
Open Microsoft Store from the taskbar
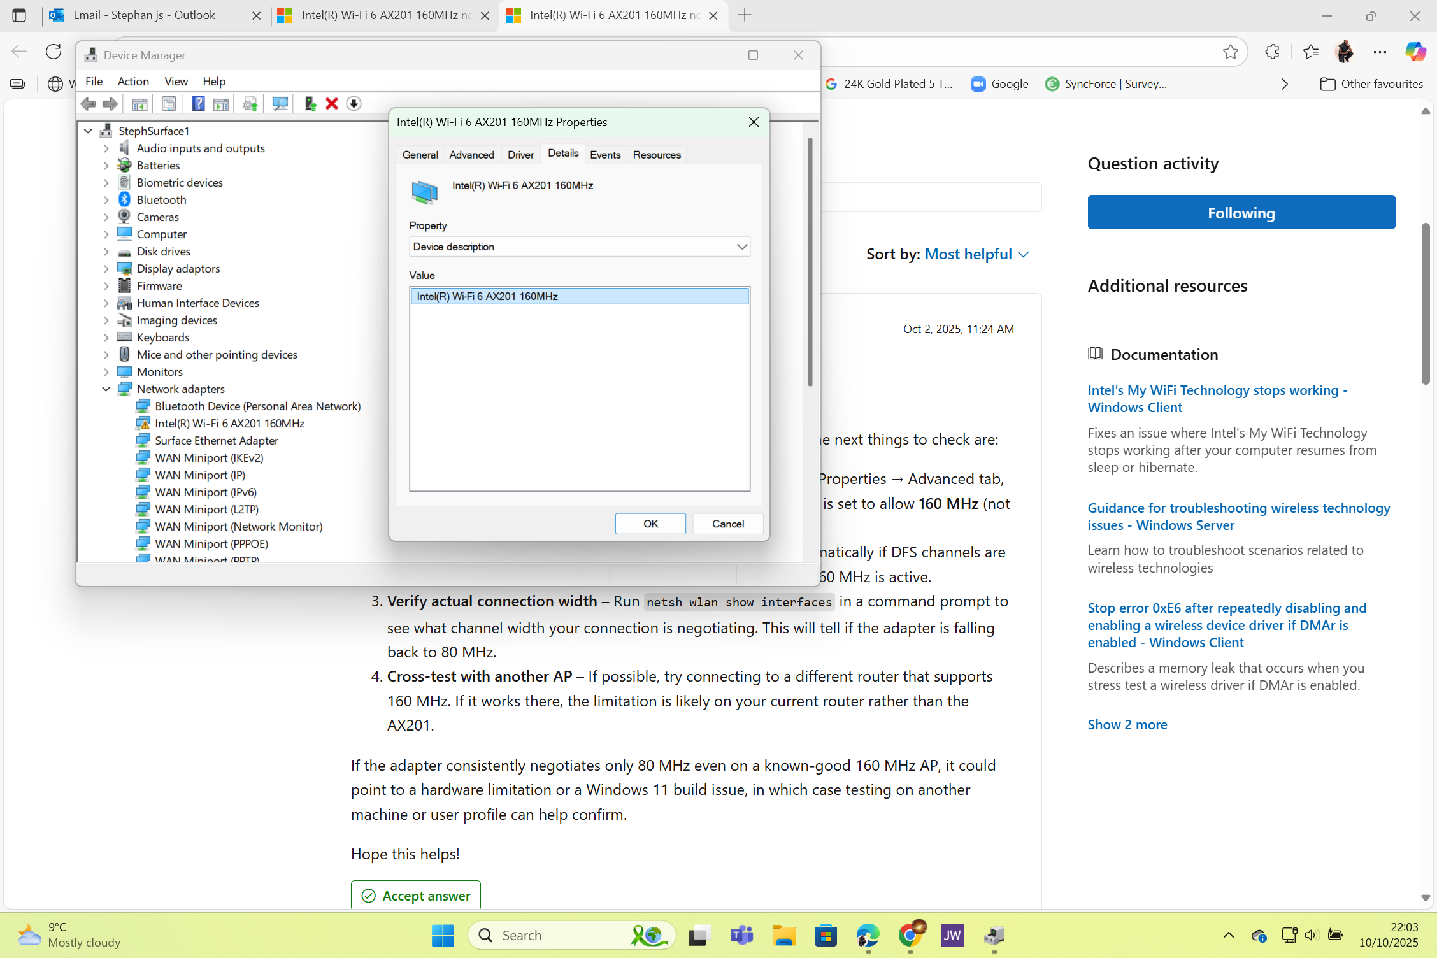point(826,935)
